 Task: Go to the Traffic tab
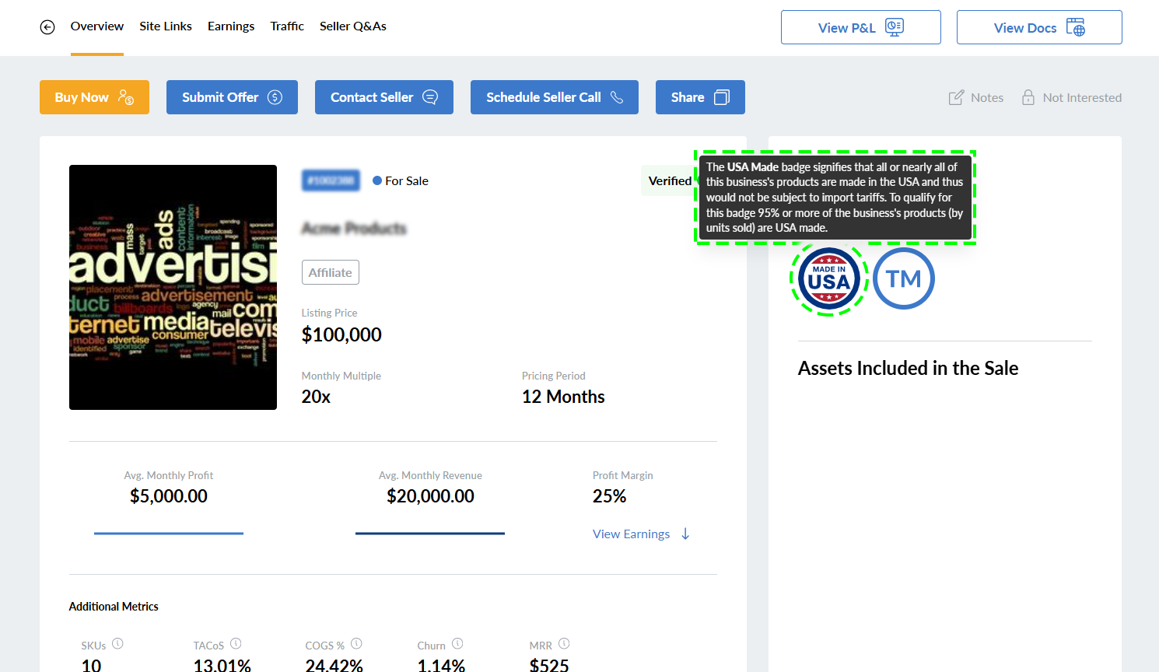[x=287, y=26]
